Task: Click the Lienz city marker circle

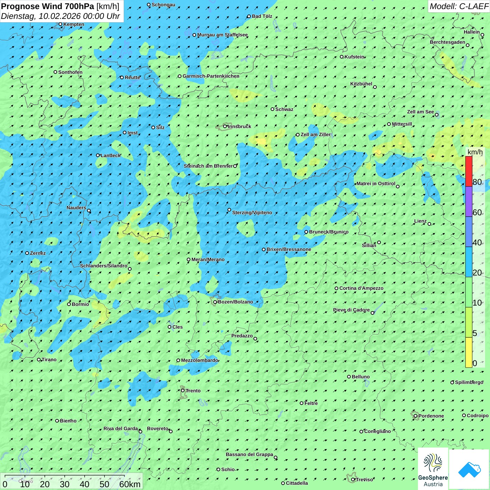Action: (x=429, y=224)
